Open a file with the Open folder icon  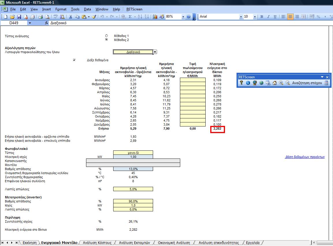point(12,17)
